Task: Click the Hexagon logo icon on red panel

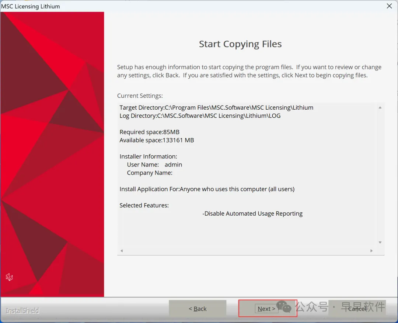Action: pyautogui.click(x=9, y=277)
